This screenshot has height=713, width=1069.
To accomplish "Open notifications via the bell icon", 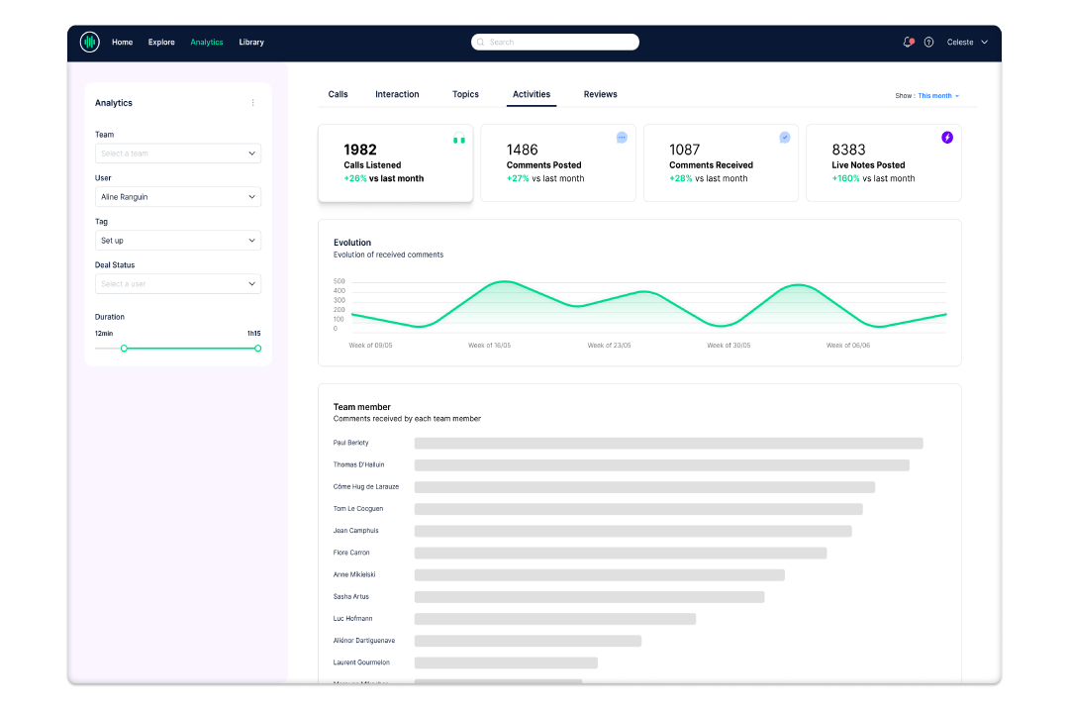I will (906, 42).
